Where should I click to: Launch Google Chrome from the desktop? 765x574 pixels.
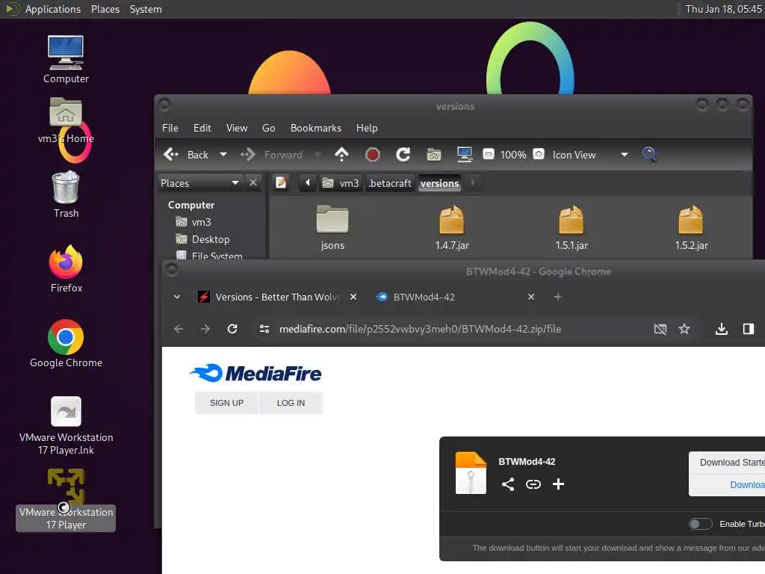click(x=66, y=344)
